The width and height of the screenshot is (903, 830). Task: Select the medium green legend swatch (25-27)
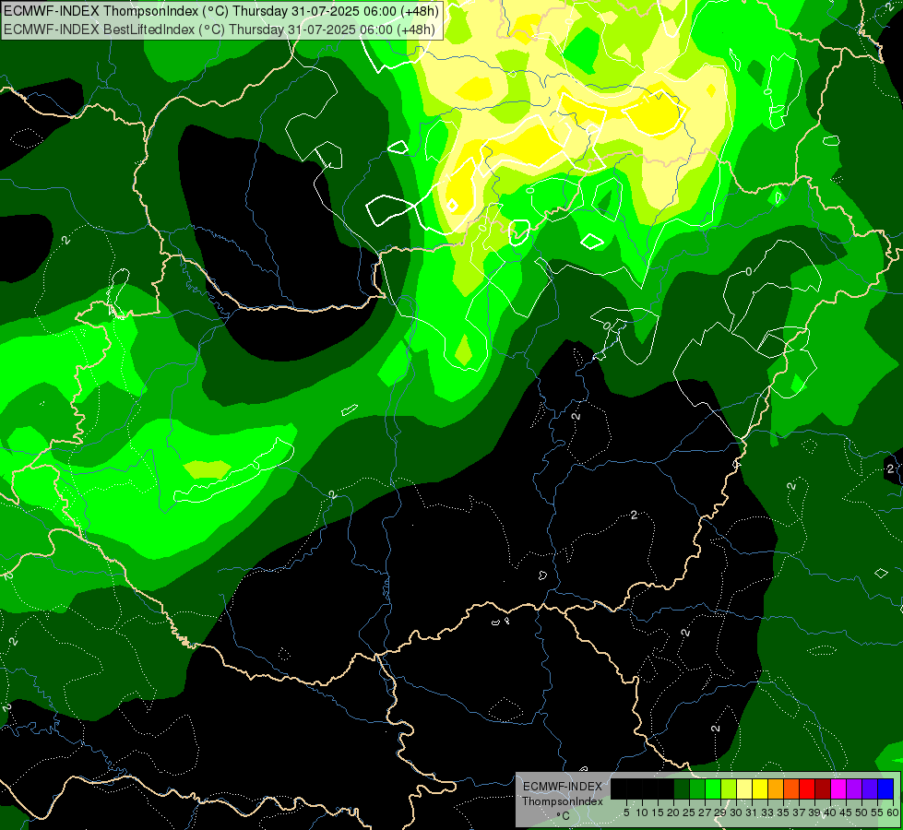(697, 788)
